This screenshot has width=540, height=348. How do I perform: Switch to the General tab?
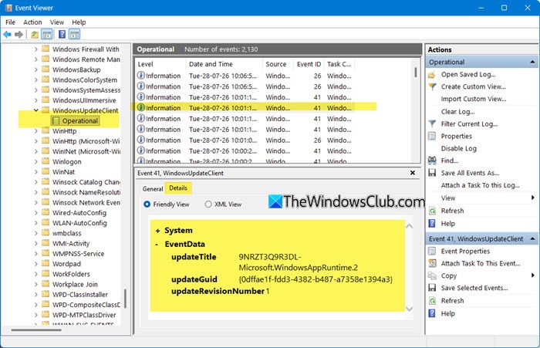153,189
